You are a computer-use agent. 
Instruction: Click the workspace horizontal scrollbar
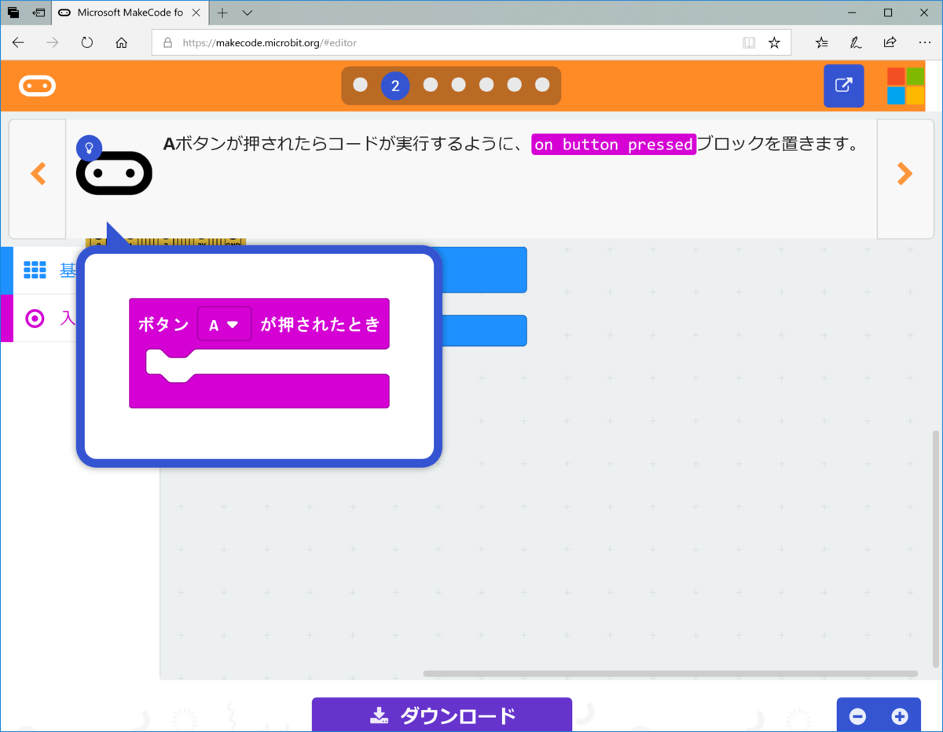pyautogui.click(x=670, y=674)
